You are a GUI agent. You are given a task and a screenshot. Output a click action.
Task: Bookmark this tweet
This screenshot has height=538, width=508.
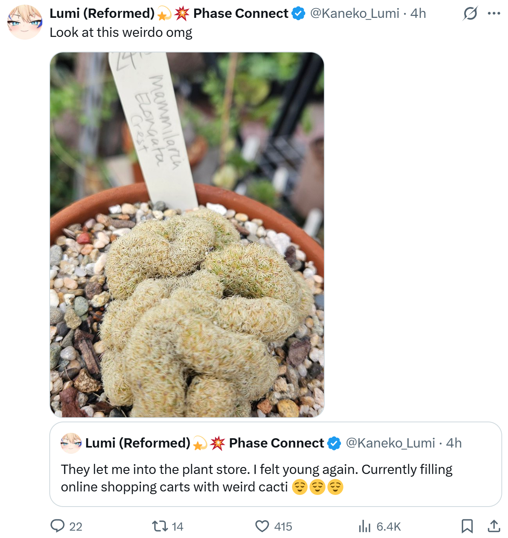pos(467,526)
